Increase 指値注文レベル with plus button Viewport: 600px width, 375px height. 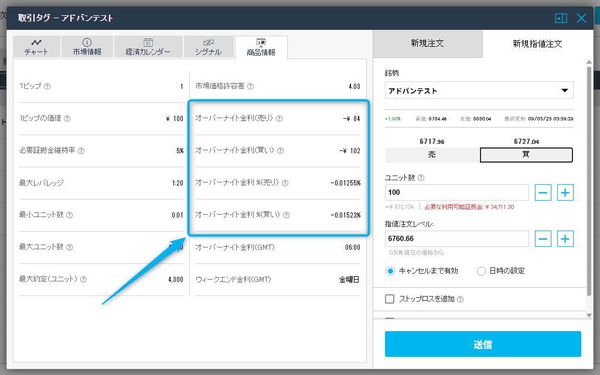click(x=565, y=239)
